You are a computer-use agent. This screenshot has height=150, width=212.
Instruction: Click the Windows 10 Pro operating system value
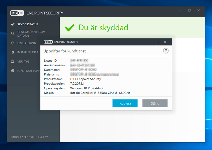(x=86, y=88)
